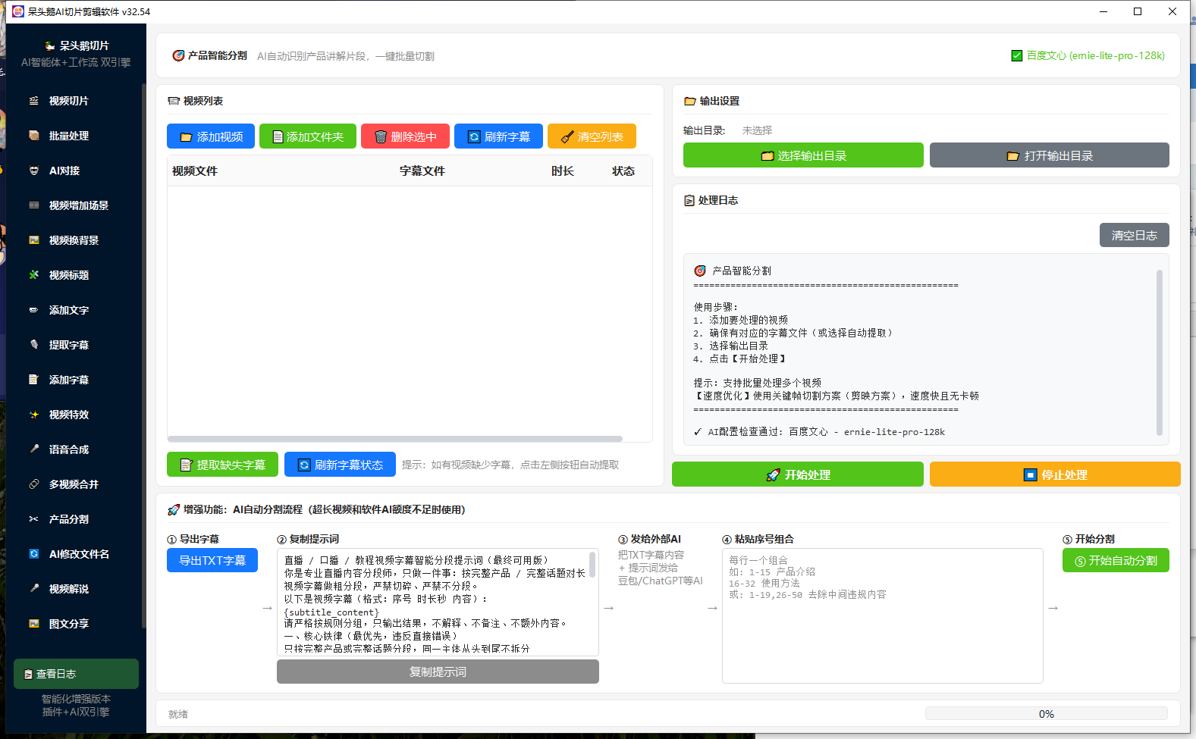
Task: Click the 视频特效 sparkle icon
Action: click(x=33, y=415)
